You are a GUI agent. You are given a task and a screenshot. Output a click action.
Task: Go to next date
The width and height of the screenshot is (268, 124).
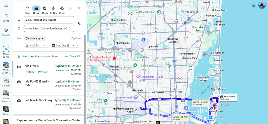[77, 46]
